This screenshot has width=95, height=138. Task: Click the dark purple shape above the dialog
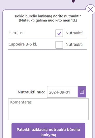[73, 1]
